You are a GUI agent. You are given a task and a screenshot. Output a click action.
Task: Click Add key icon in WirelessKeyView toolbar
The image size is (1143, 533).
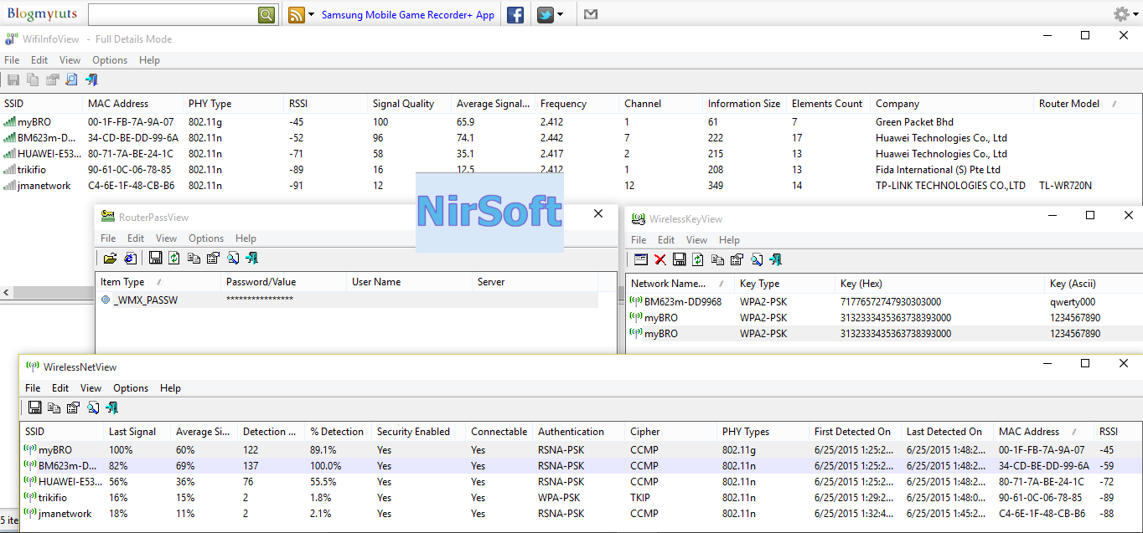641,259
